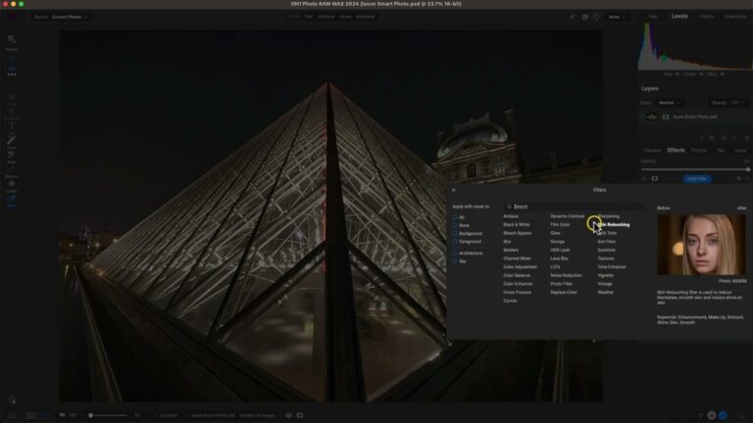Choose the Dynamic Contrast filter
Image resolution: width=753 pixels, height=423 pixels.
[567, 216]
